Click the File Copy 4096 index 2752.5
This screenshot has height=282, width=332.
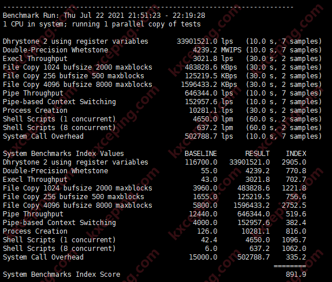click(294, 205)
